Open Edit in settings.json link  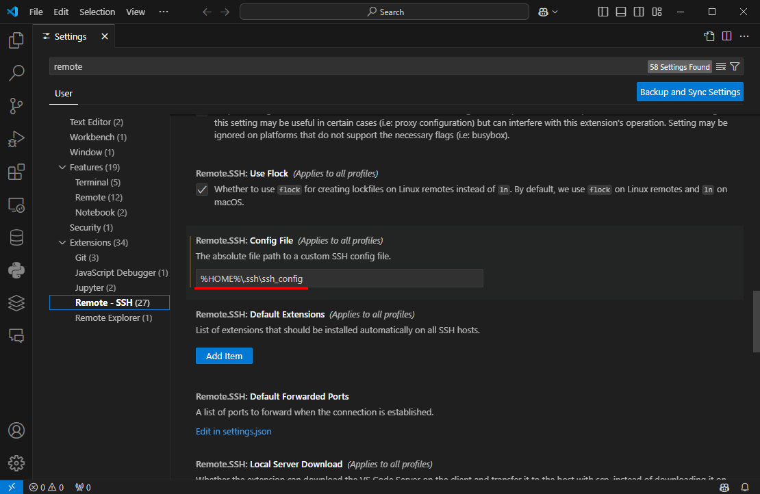coord(233,432)
